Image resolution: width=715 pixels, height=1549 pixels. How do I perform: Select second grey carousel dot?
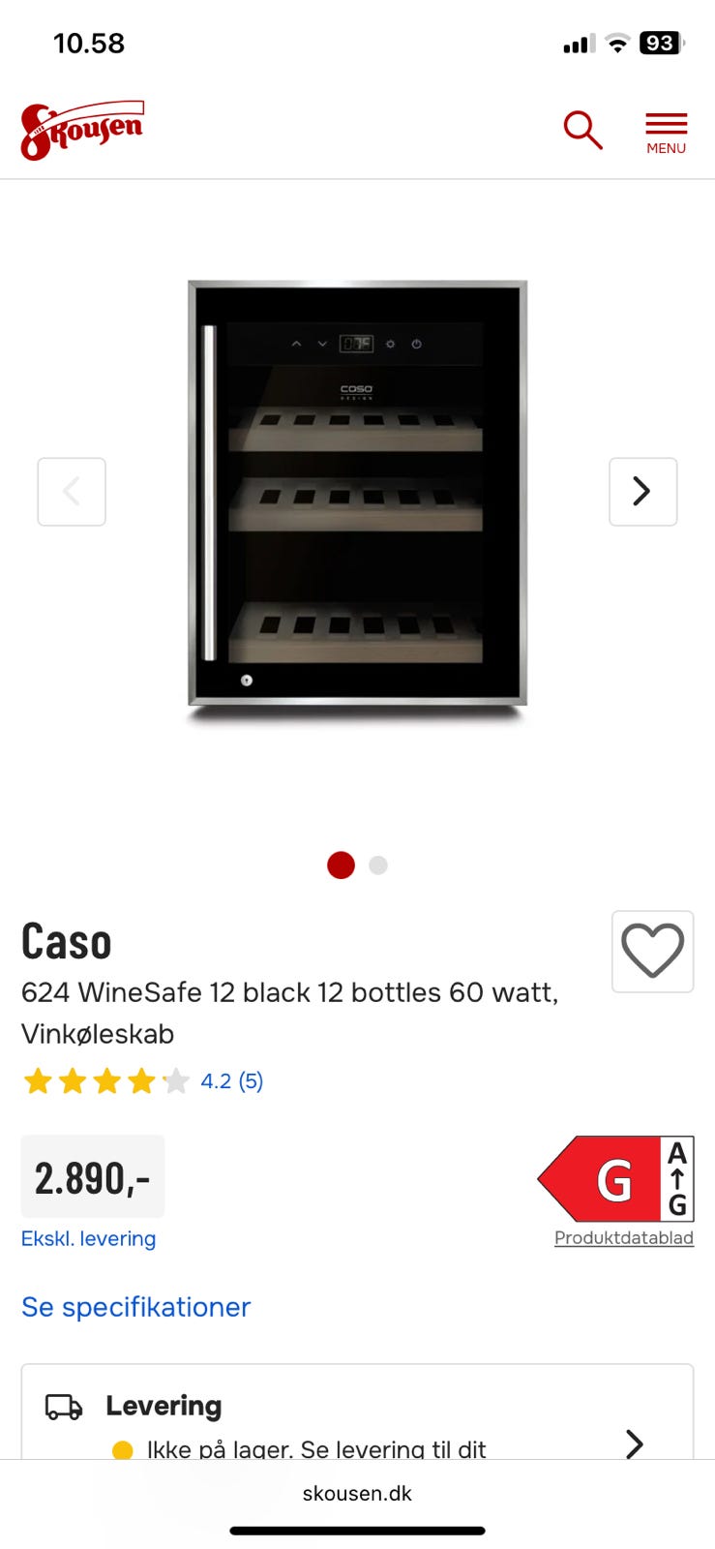pos(378,865)
